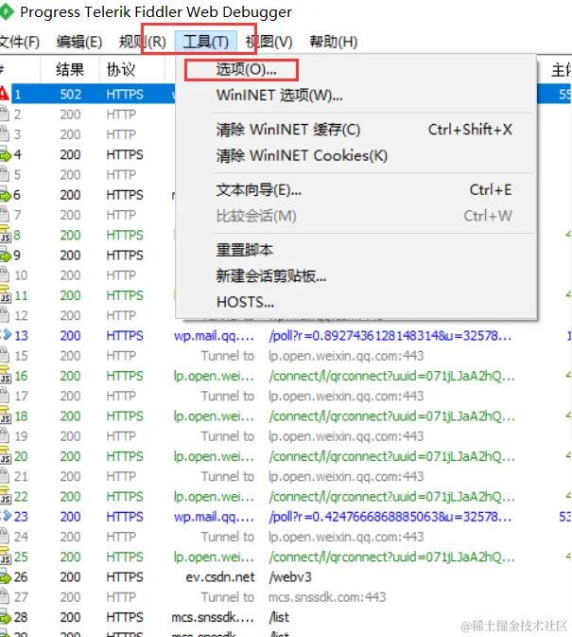The width and height of the screenshot is (572, 637).
Task: Click the blue arrows icon on session 13
Action: 6,335
